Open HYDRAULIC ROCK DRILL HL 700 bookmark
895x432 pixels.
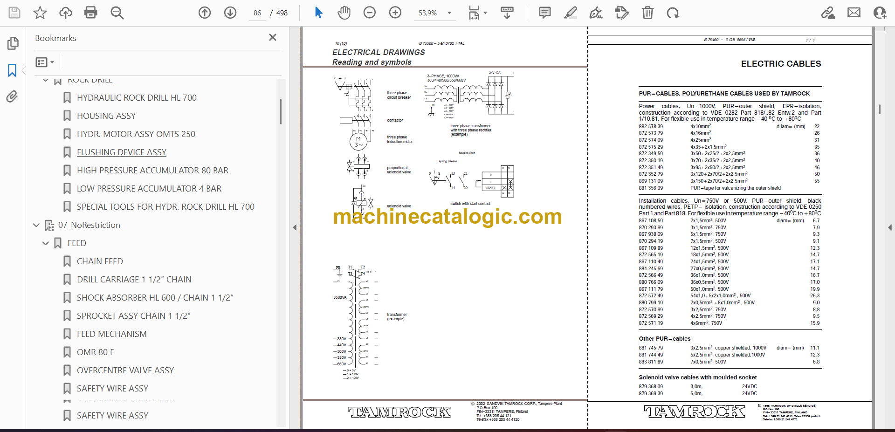pyautogui.click(x=137, y=98)
